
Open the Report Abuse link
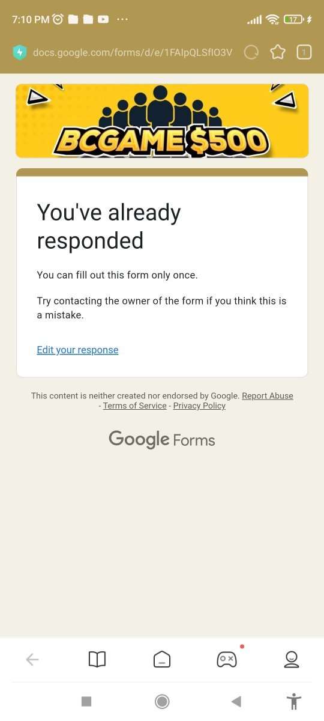[268, 396]
